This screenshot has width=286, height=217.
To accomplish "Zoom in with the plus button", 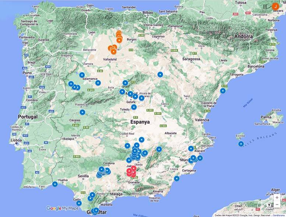I will (x=277, y=198).
